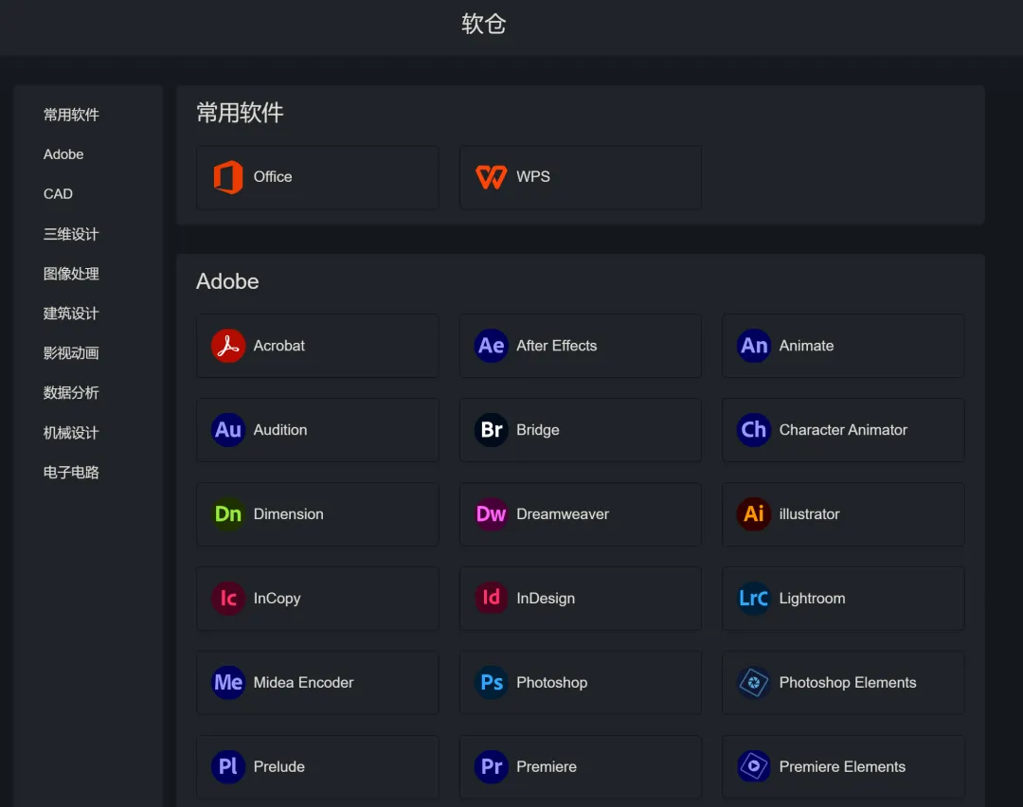Open the Audition text label
This screenshot has height=807, width=1023.
coord(280,430)
